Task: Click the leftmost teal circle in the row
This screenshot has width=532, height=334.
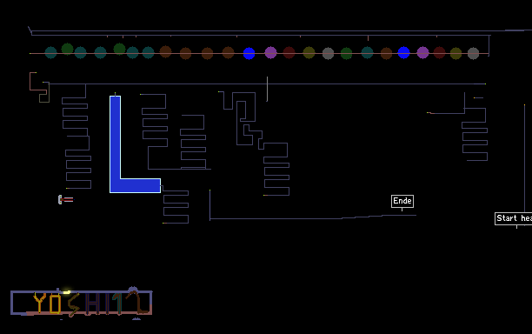Action: pyautogui.click(x=51, y=52)
